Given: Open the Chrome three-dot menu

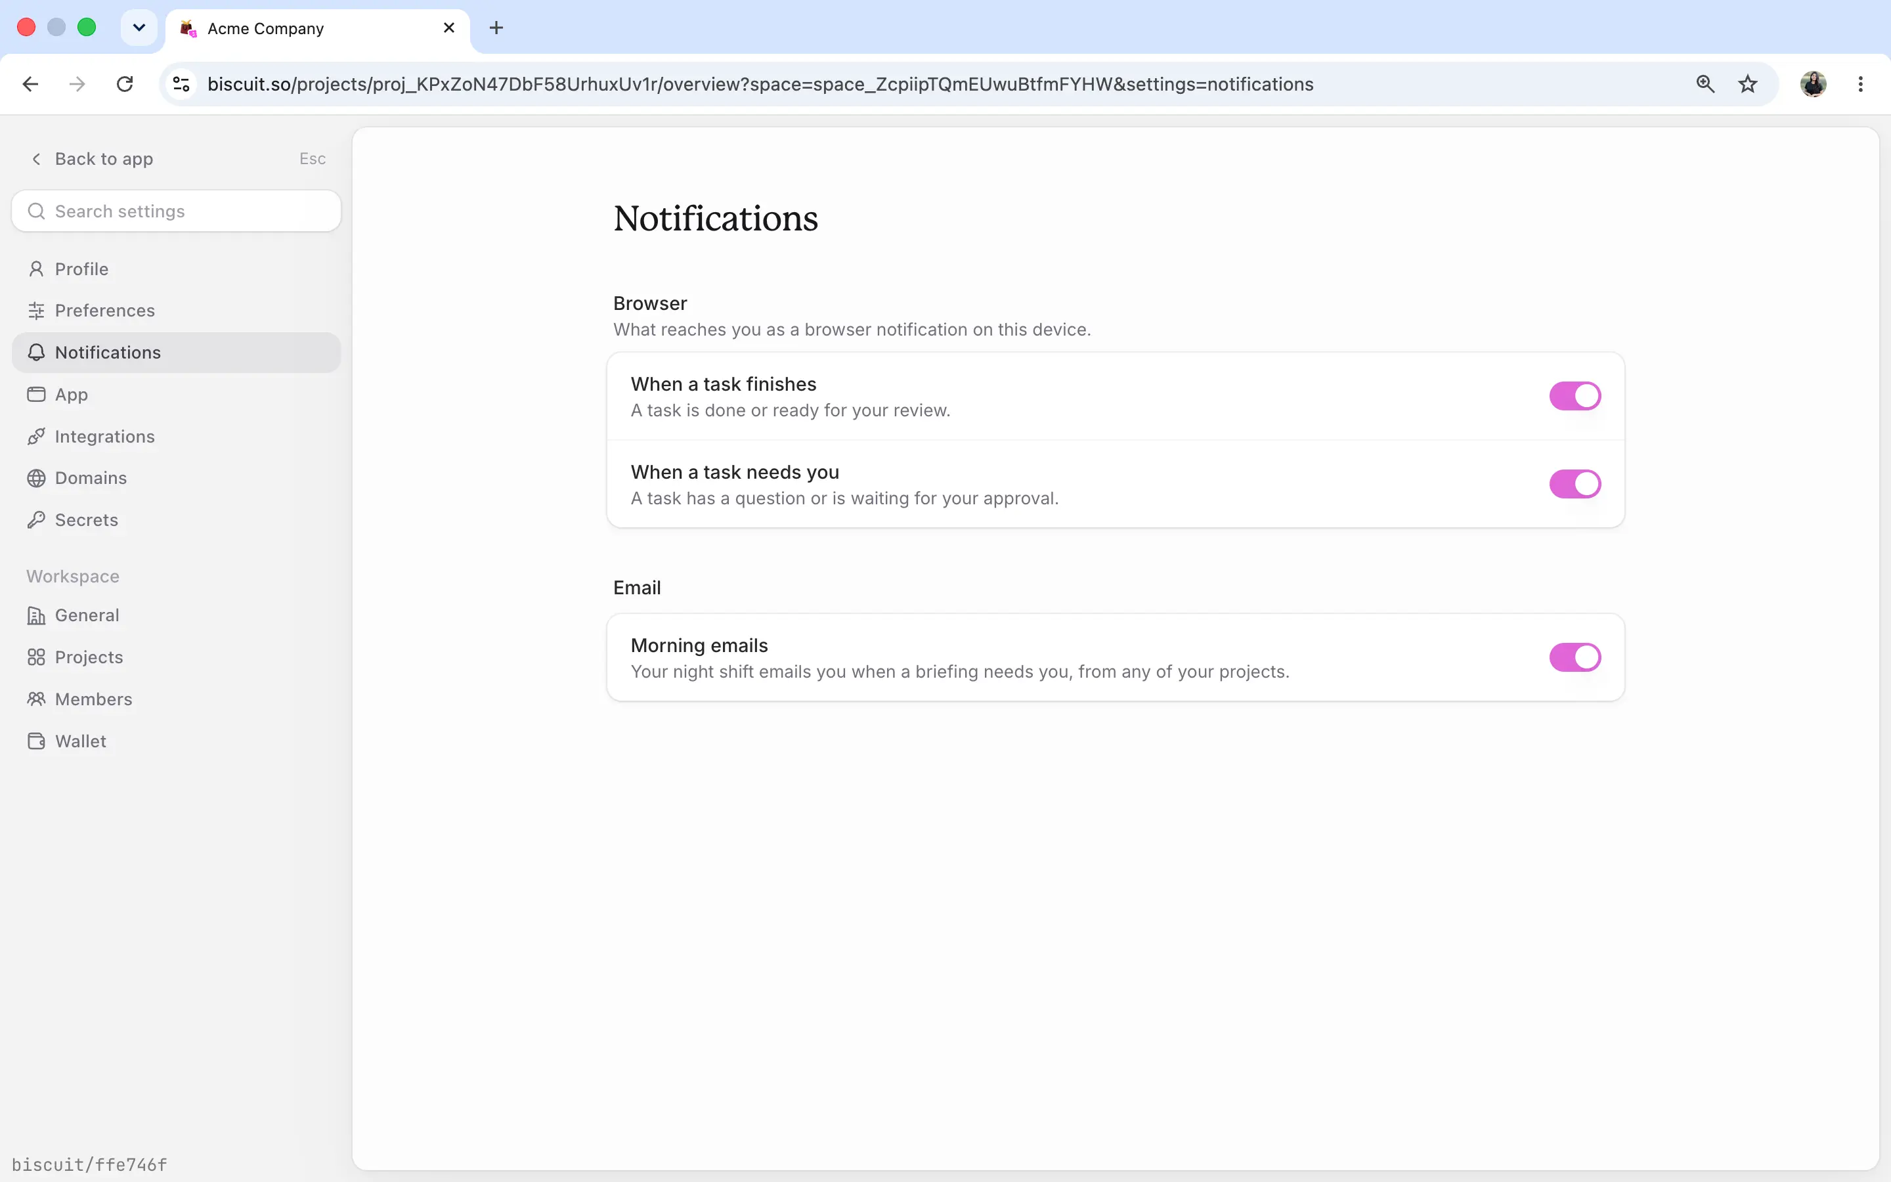Looking at the screenshot, I should click(x=1859, y=83).
